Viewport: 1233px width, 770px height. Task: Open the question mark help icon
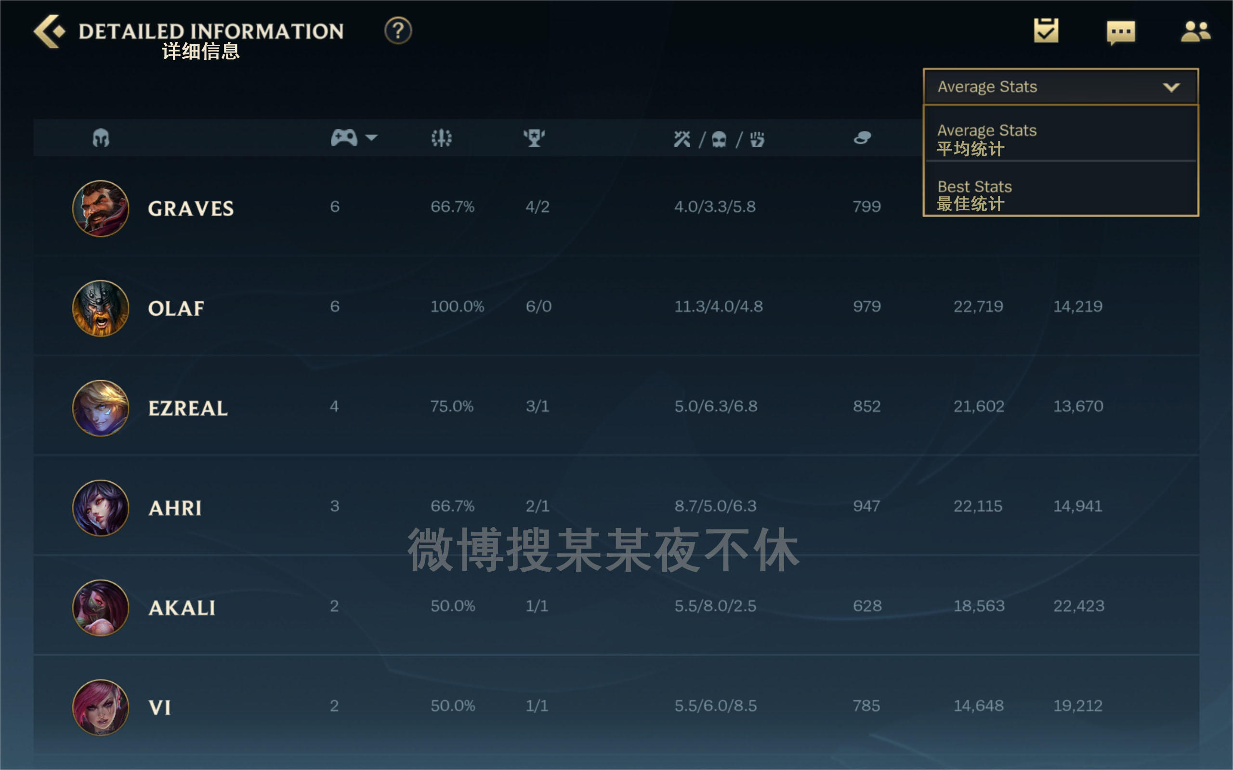pos(398,30)
